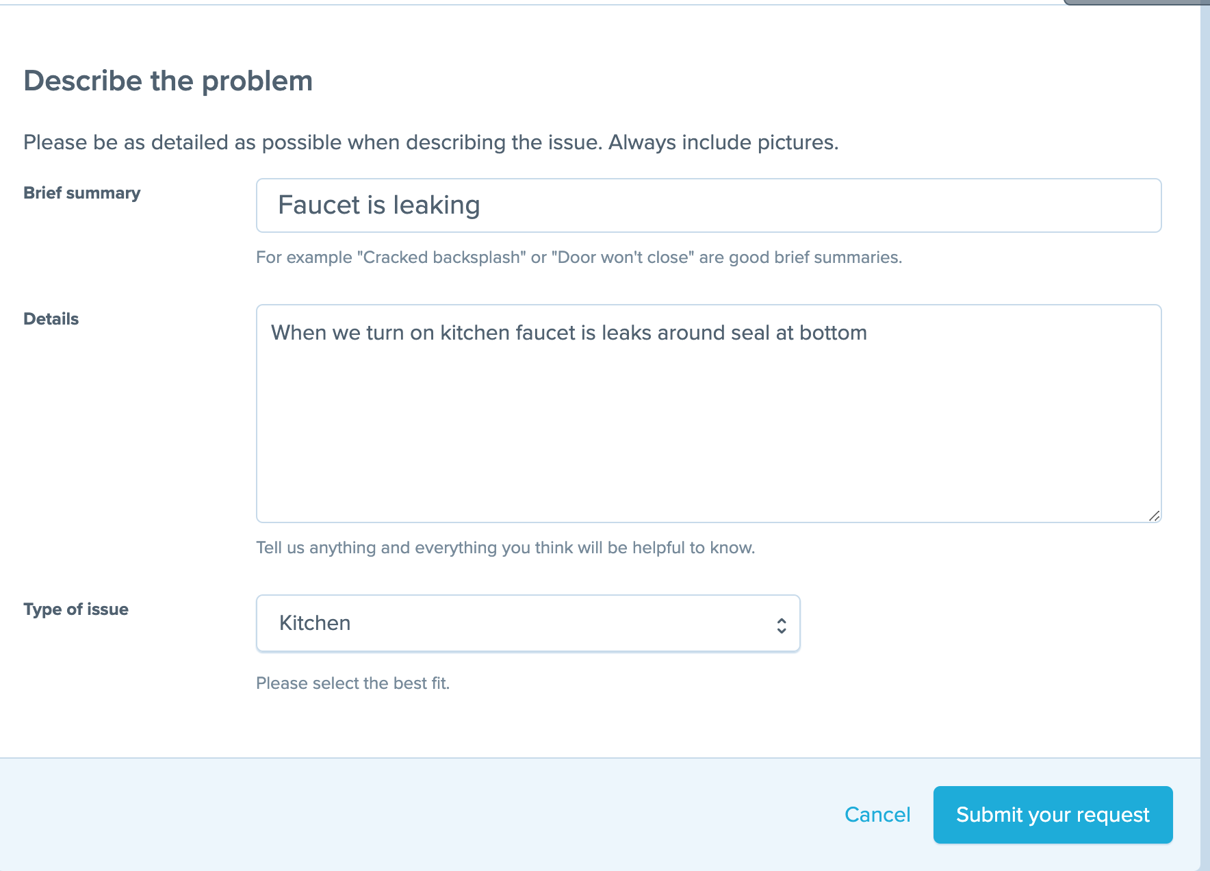
Task: Click the 'Tell us anything and everything' hint
Action: (x=505, y=548)
